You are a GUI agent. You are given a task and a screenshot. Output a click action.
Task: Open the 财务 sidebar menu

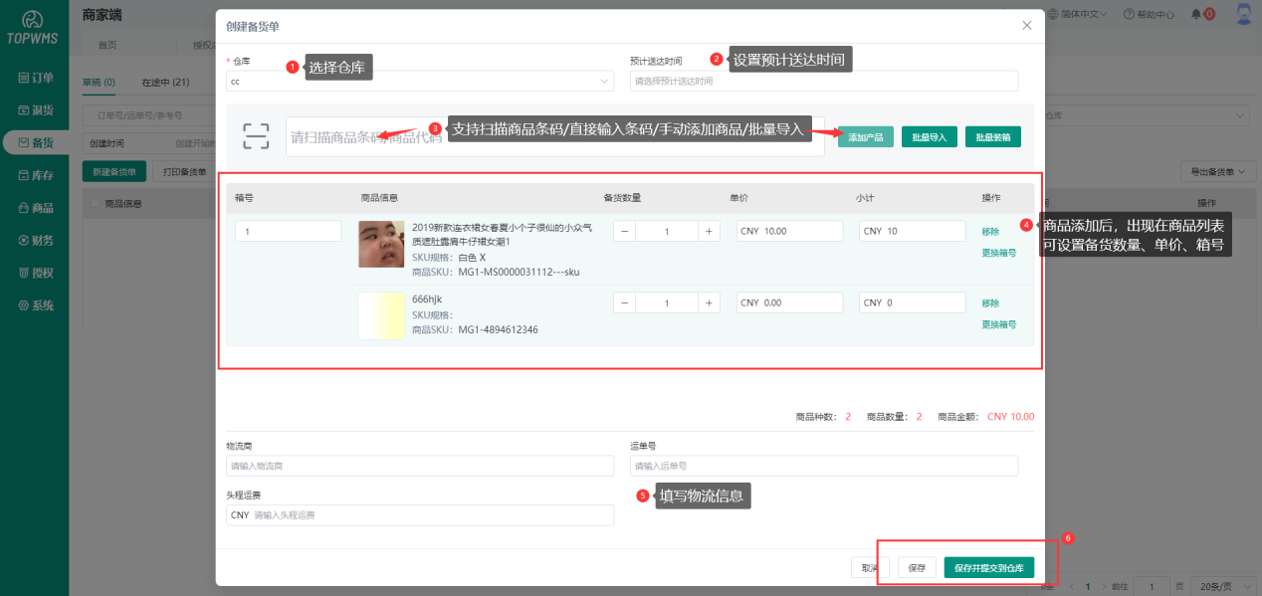pos(35,240)
